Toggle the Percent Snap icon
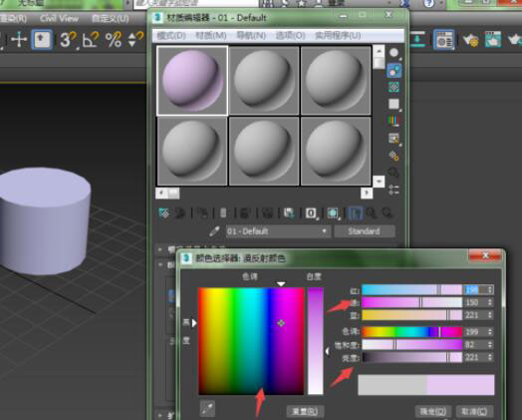This screenshot has height=420, width=522. point(114,40)
